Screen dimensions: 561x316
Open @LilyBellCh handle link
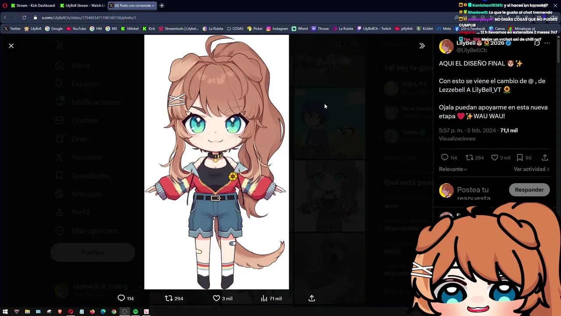(472, 50)
